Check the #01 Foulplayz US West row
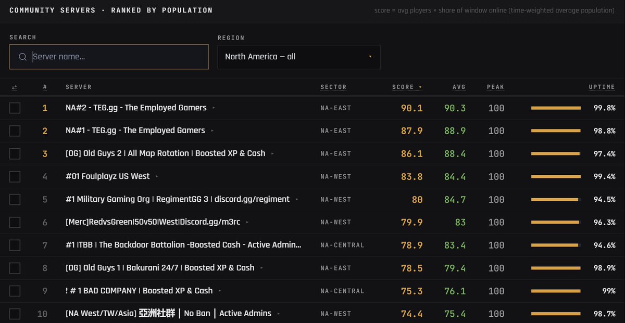 click(15, 177)
